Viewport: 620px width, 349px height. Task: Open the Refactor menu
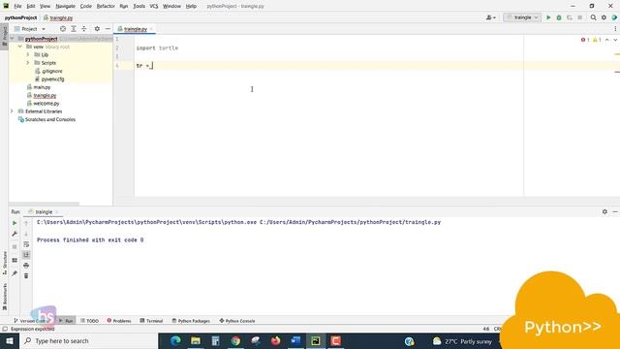[106, 6]
